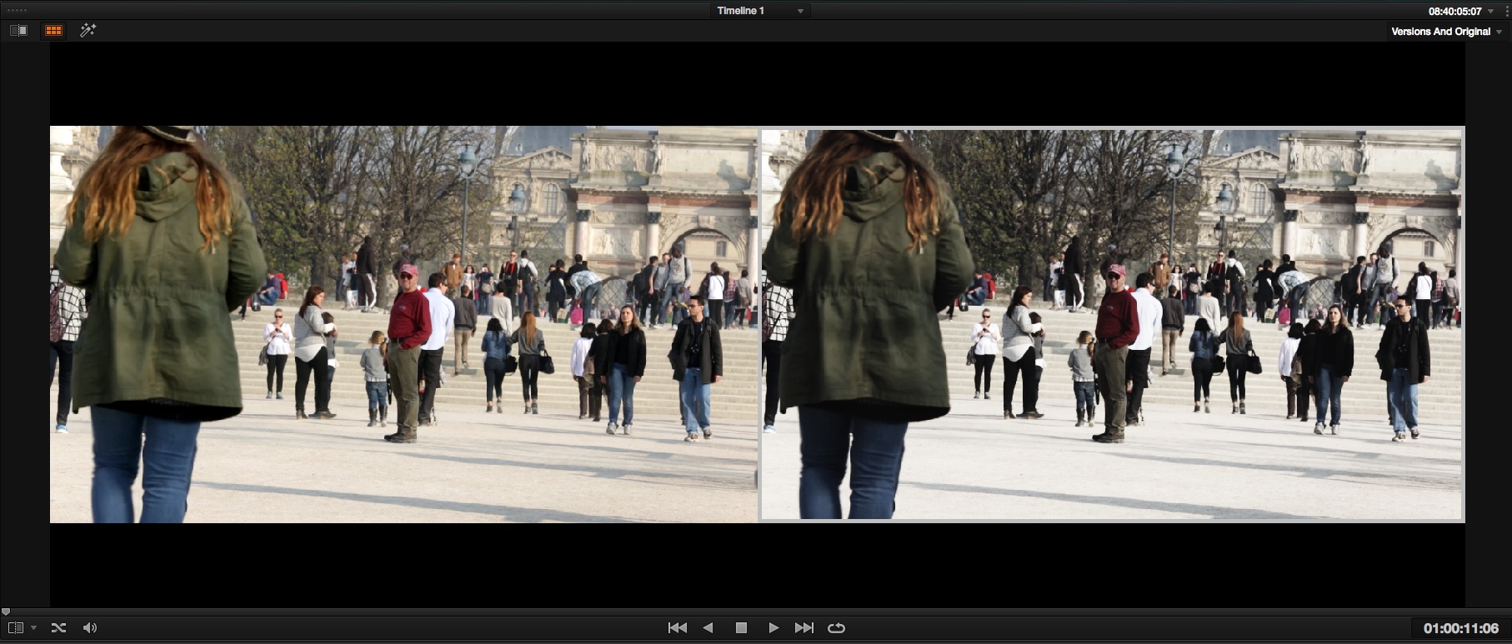Expand the arrow beside the viewer layout icon
Image resolution: width=1512 pixels, height=644 pixels.
pyautogui.click(x=33, y=628)
